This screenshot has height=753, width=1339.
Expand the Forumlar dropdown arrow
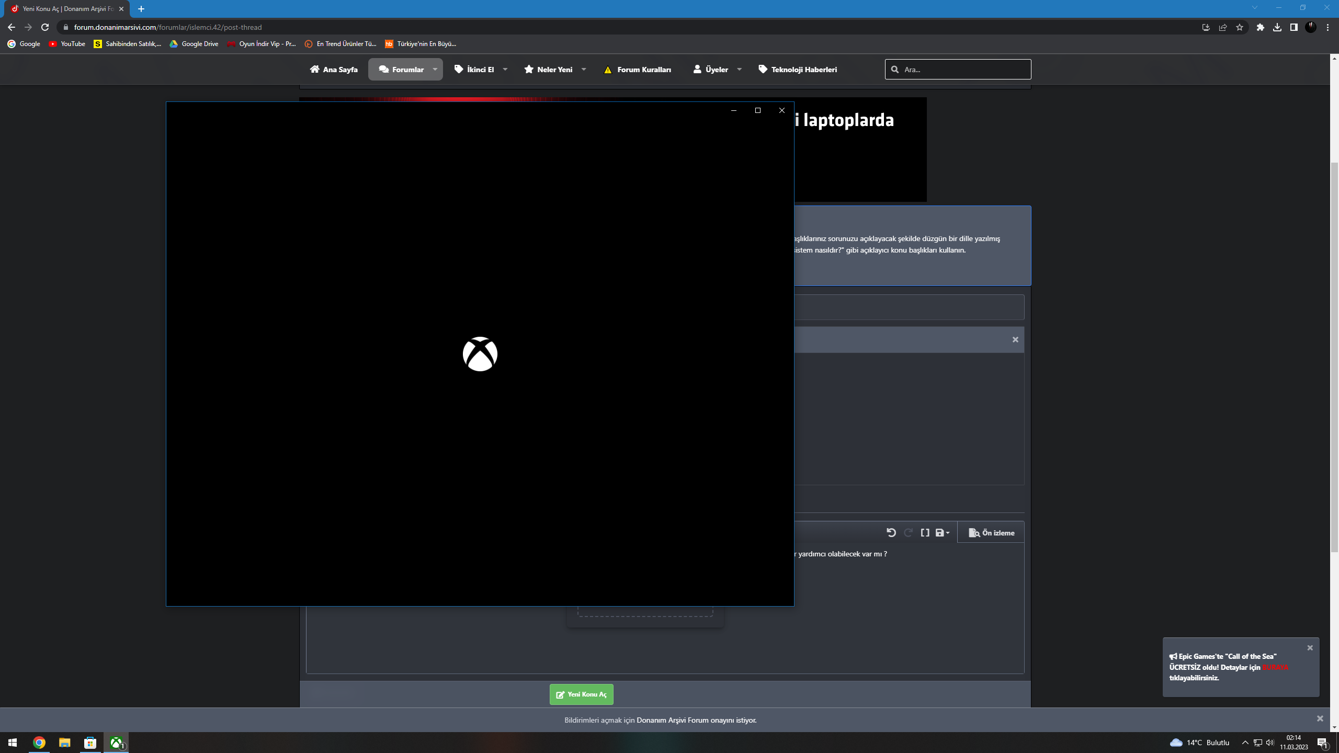click(x=435, y=70)
